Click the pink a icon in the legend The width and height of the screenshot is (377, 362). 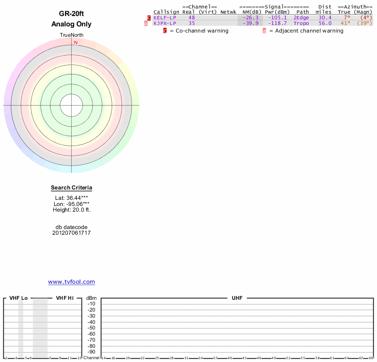[x=264, y=31]
